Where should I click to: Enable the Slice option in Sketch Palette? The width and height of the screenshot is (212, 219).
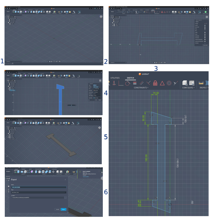click(x=205, y=31)
